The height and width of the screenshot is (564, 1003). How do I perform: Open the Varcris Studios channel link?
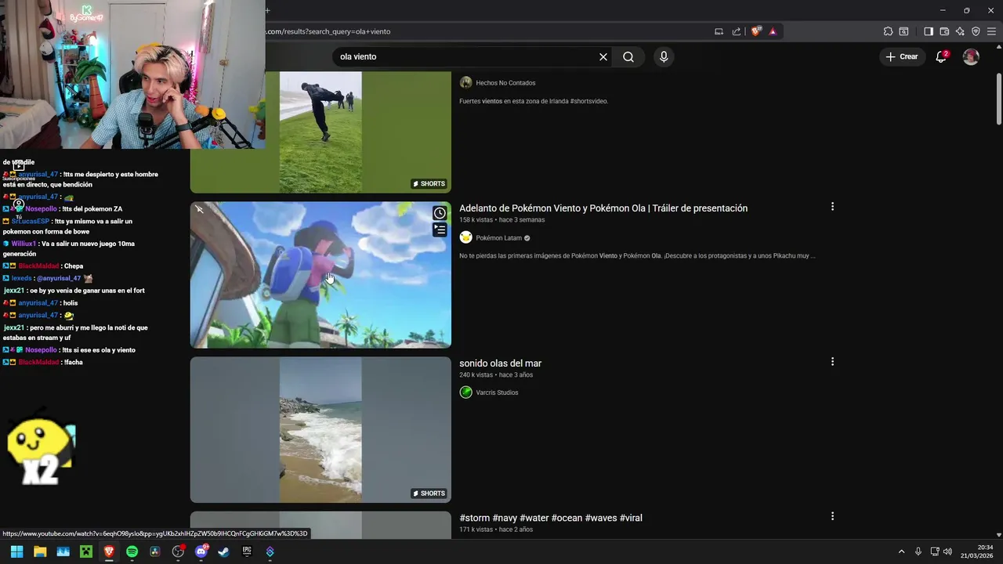(x=497, y=392)
